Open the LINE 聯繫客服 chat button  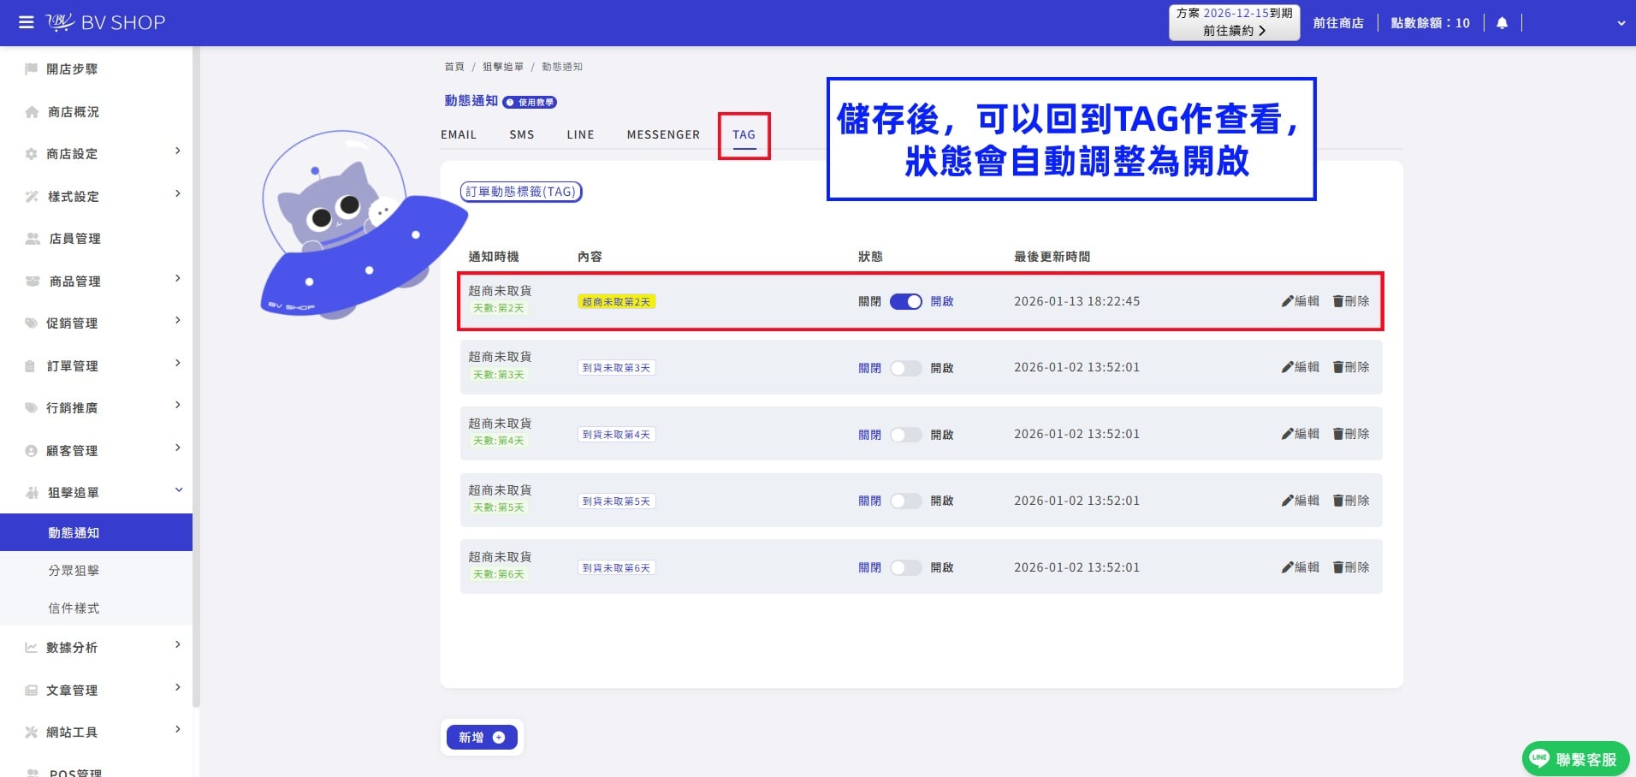click(x=1575, y=758)
